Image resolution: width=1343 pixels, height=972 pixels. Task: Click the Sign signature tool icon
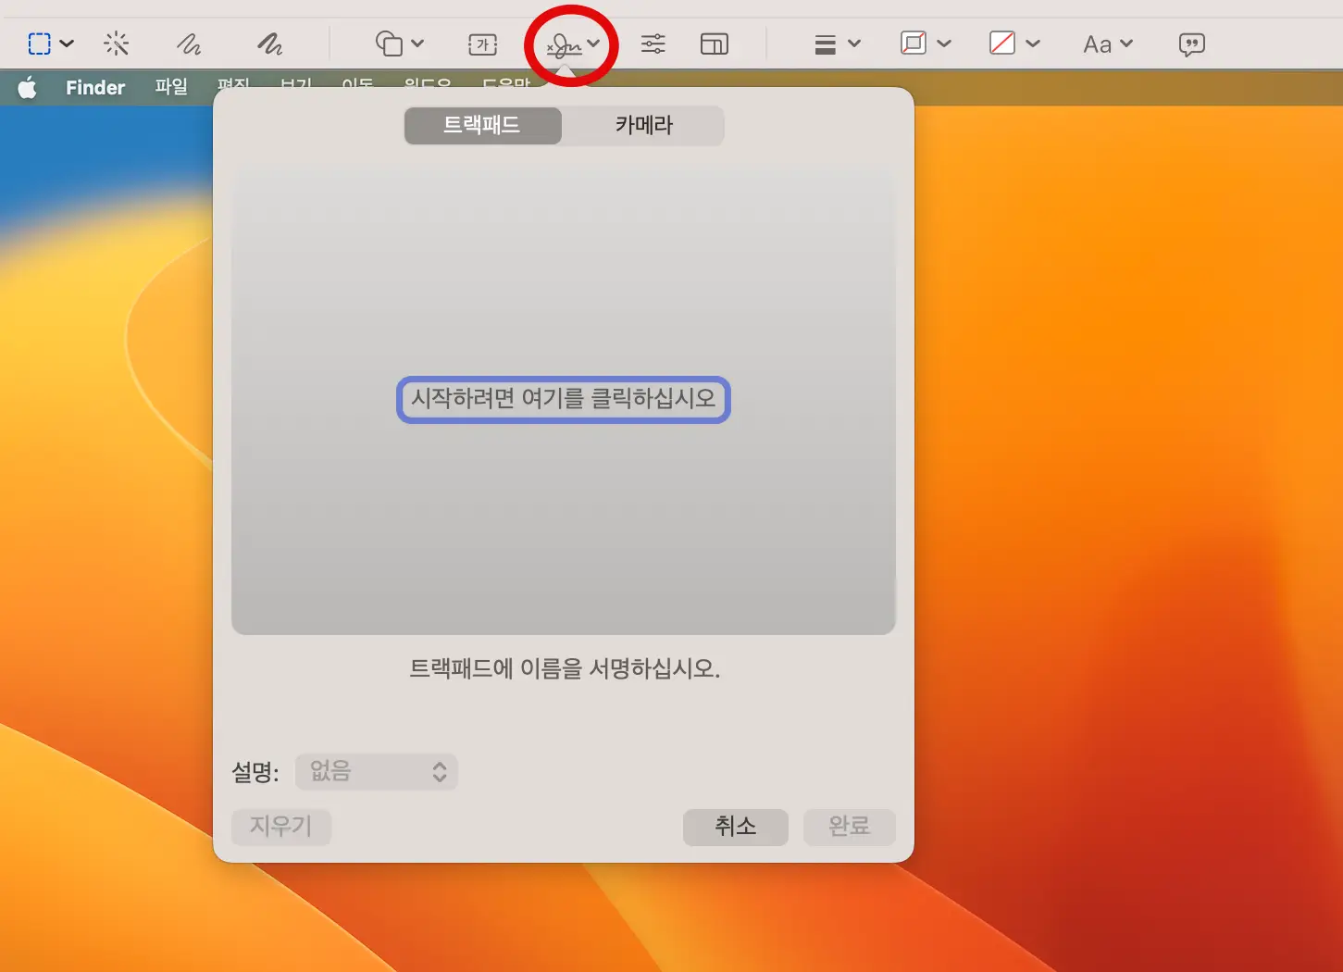[x=564, y=44]
